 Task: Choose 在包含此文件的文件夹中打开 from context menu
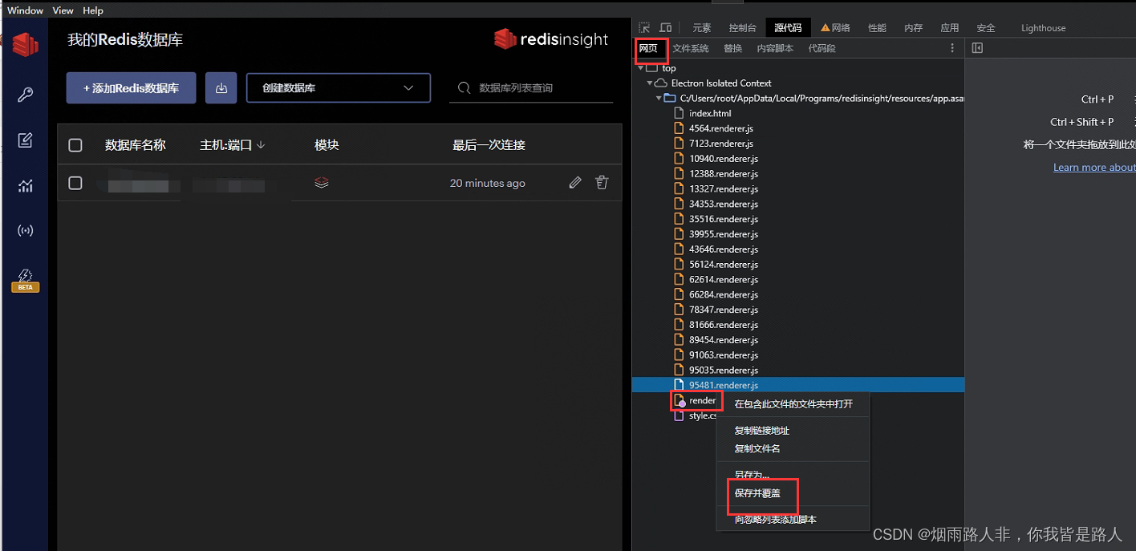click(x=793, y=404)
